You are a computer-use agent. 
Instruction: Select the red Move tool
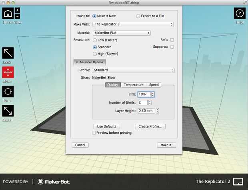point(8,72)
